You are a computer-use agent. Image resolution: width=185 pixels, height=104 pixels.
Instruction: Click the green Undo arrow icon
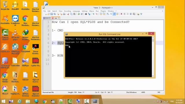79,14
